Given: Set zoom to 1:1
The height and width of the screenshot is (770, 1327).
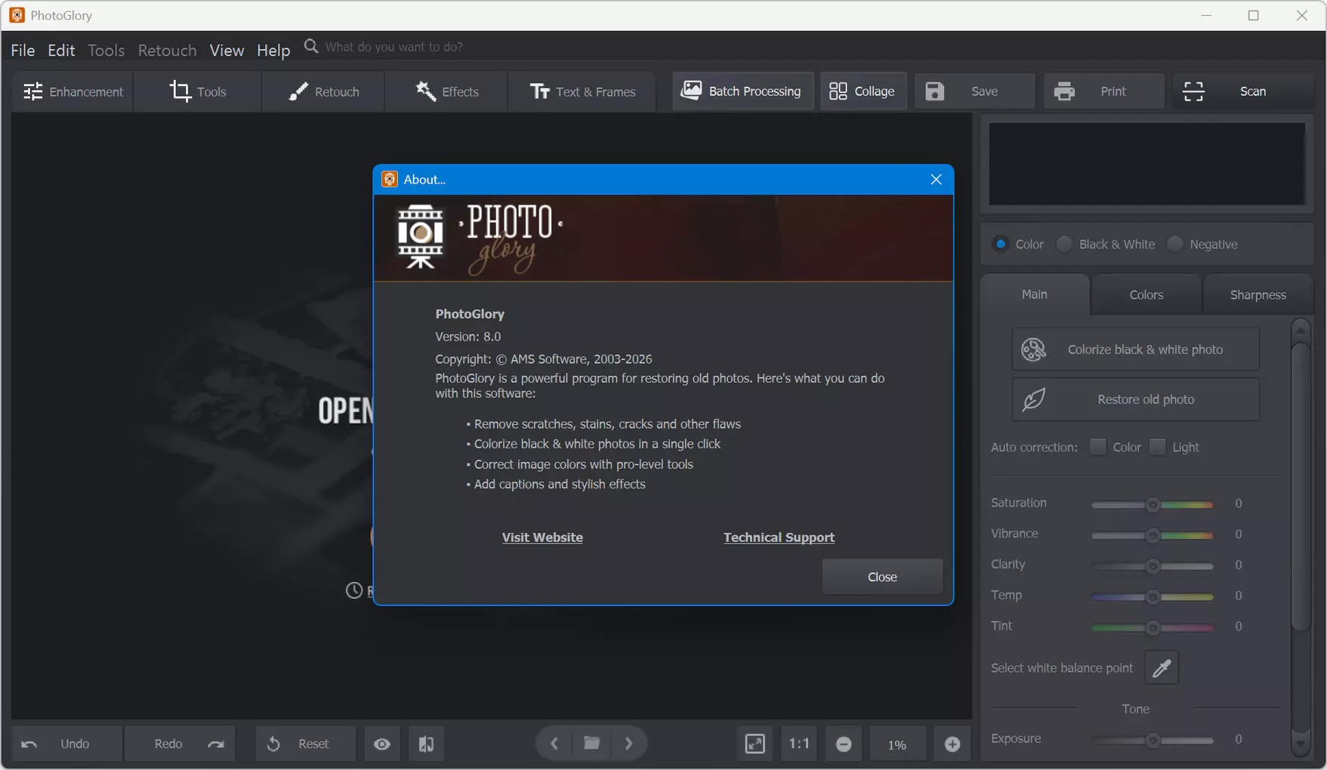Looking at the screenshot, I should [799, 744].
